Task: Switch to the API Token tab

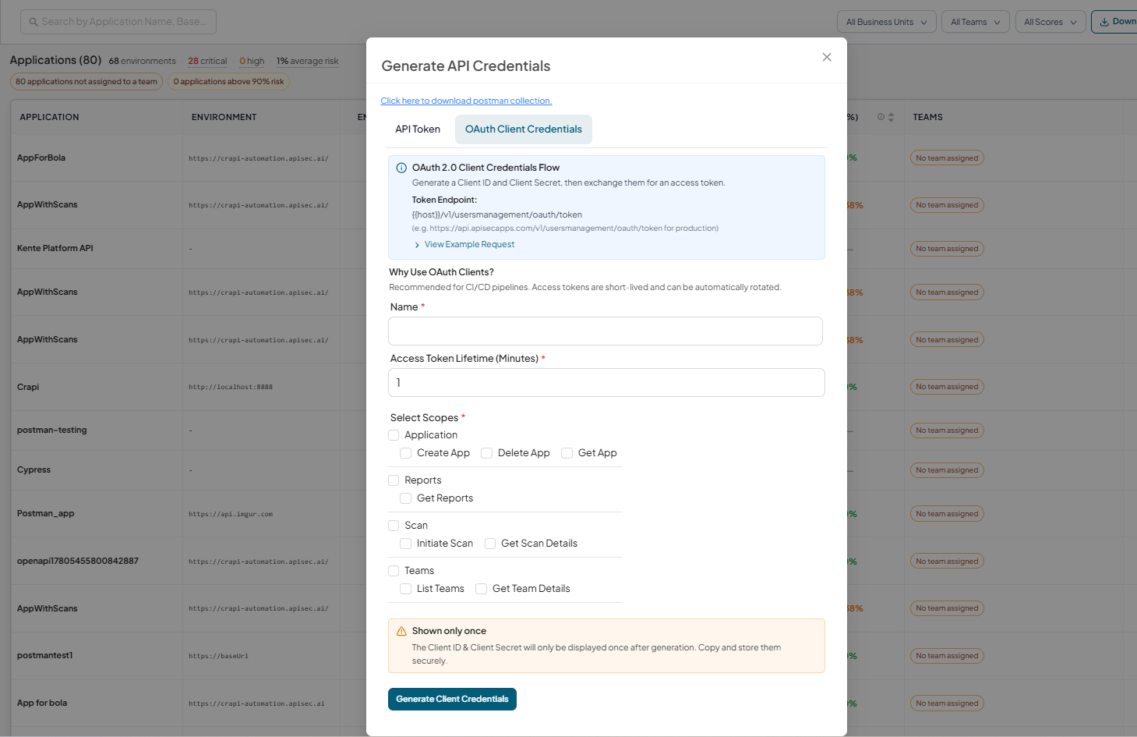Action: [x=418, y=129]
